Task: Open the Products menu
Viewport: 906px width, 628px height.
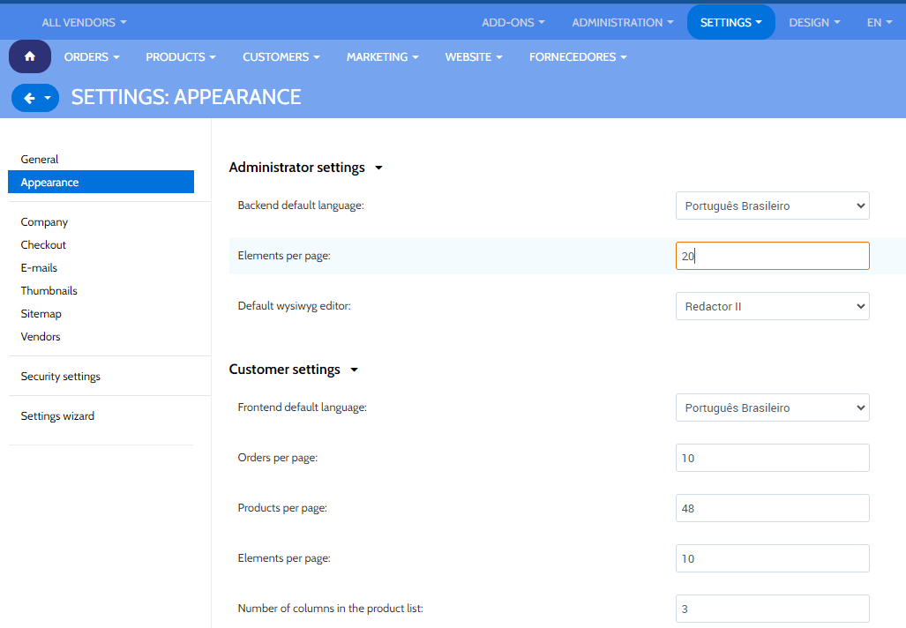Action: (x=181, y=57)
